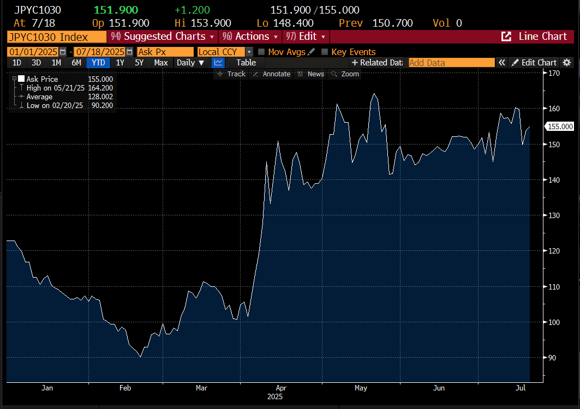Select the 3D range tab
Screen dimensions: 580x409
[36, 63]
